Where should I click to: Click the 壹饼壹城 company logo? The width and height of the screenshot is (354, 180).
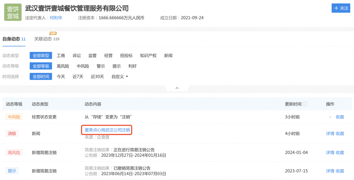coord(13,12)
